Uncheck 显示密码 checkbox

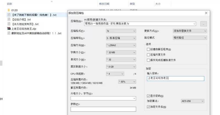point(148,96)
